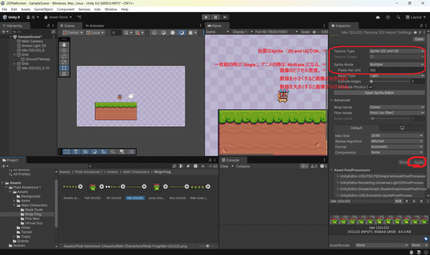Click the Pause button in the toolbar
Screen dimensions: 430x255
coord(215,17)
